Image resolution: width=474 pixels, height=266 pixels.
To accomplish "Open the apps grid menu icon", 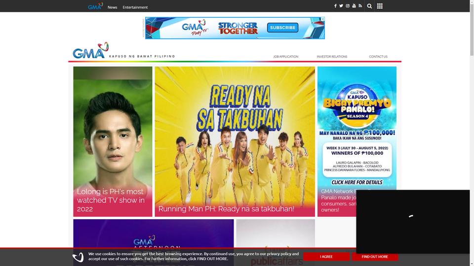I will tap(380, 6).
